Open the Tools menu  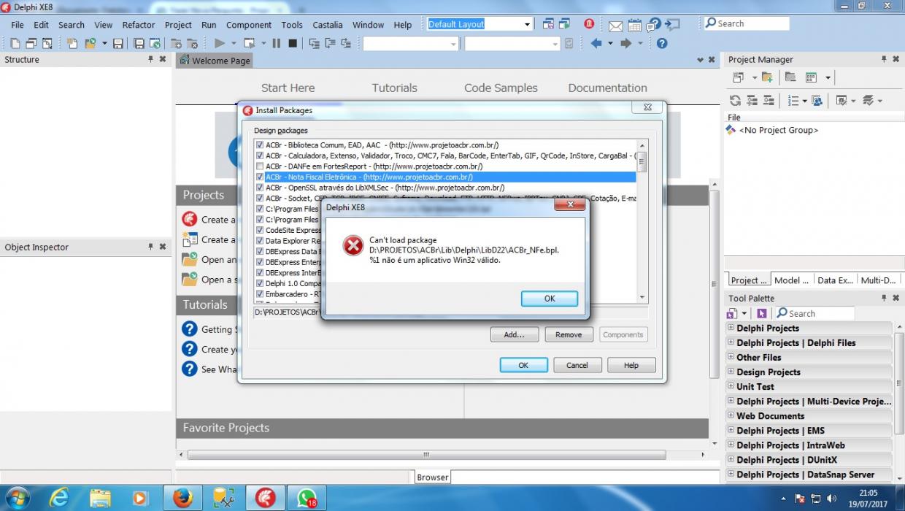point(292,24)
